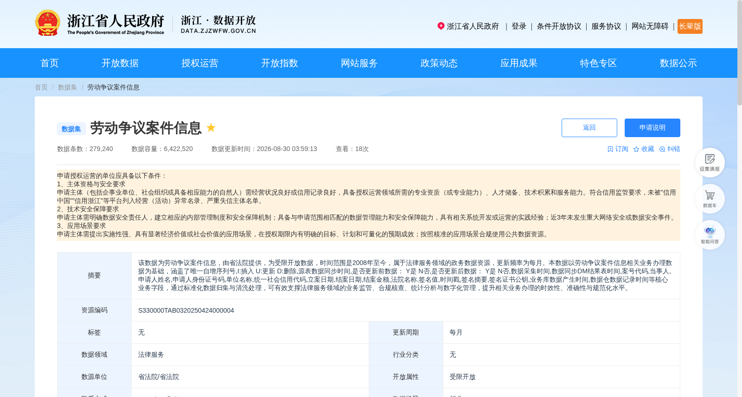Click the 资源编码 row label

[x=94, y=310]
